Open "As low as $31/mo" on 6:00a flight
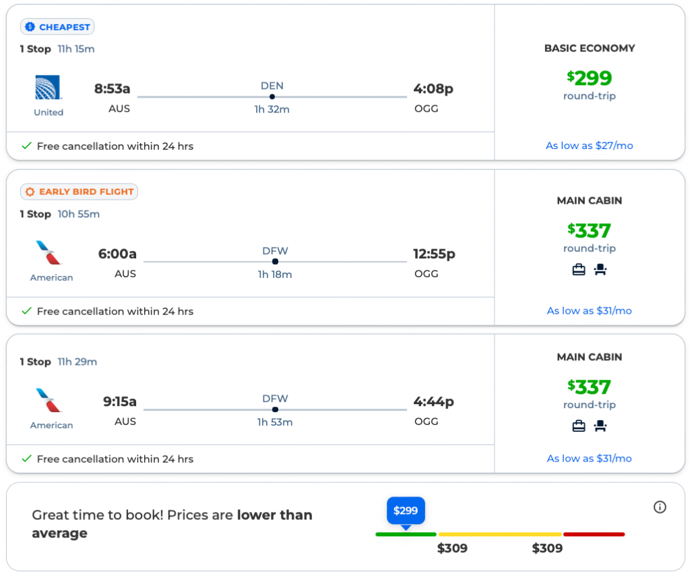Viewport: 690px width, 574px height. (589, 311)
